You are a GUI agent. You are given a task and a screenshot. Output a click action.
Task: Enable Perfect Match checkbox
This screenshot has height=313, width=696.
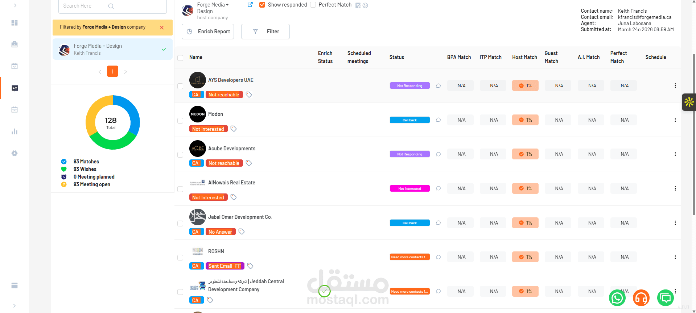(x=313, y=5)
